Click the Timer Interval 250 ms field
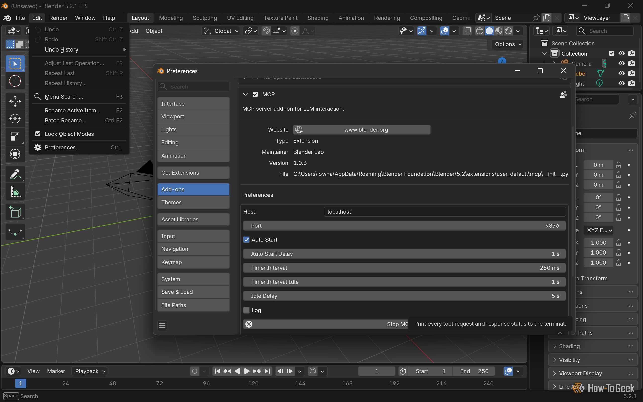The width and height of the screenshot is (643, 402). (x=404, y=268)
